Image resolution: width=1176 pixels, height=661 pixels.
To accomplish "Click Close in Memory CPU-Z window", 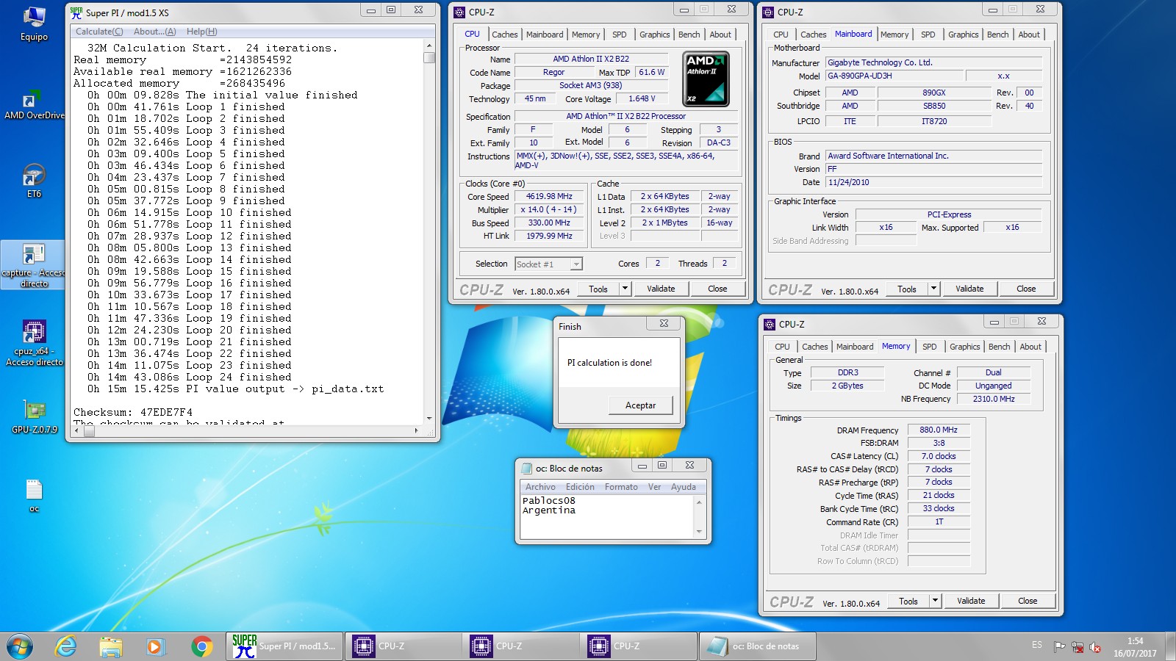I will coord(1028,601).
